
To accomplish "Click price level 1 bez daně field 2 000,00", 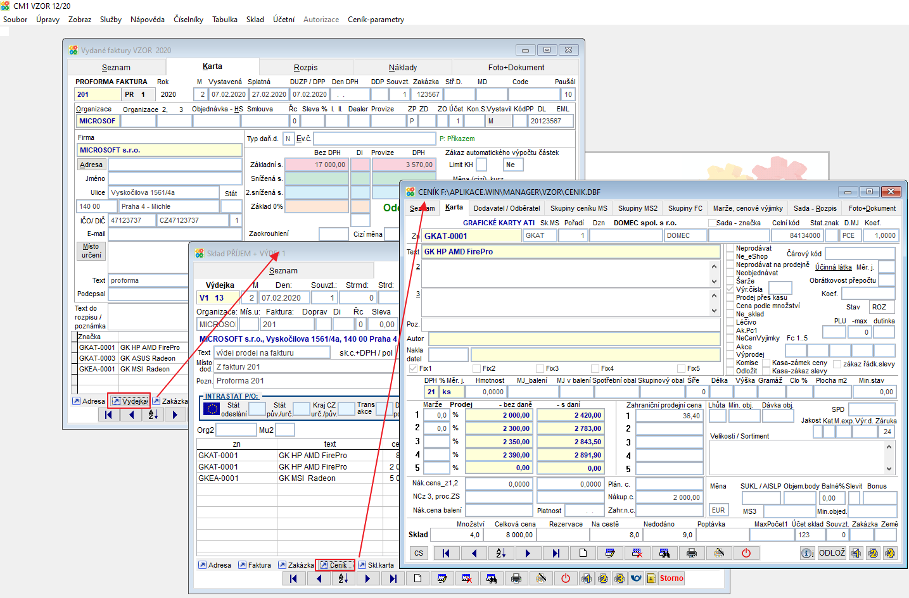I will coord(499,415).
